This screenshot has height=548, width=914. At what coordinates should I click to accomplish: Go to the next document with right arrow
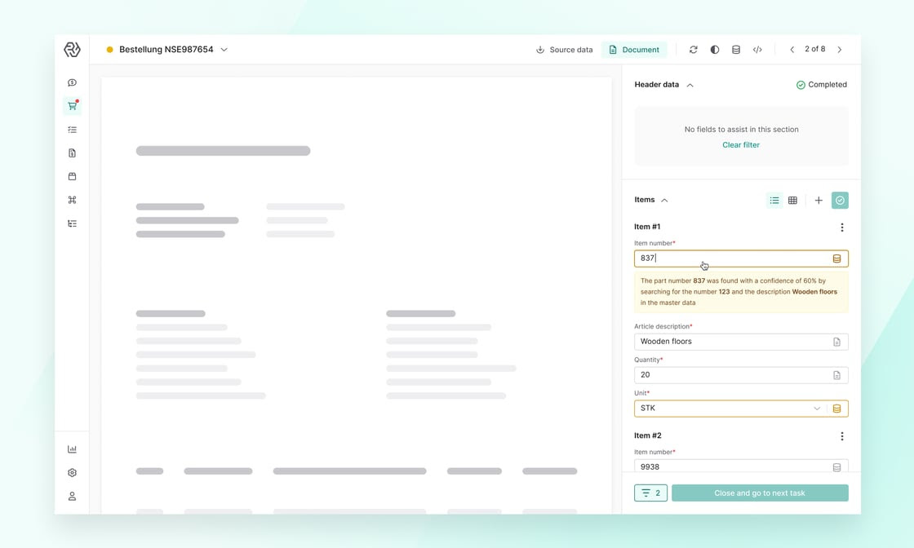(840, 50)
